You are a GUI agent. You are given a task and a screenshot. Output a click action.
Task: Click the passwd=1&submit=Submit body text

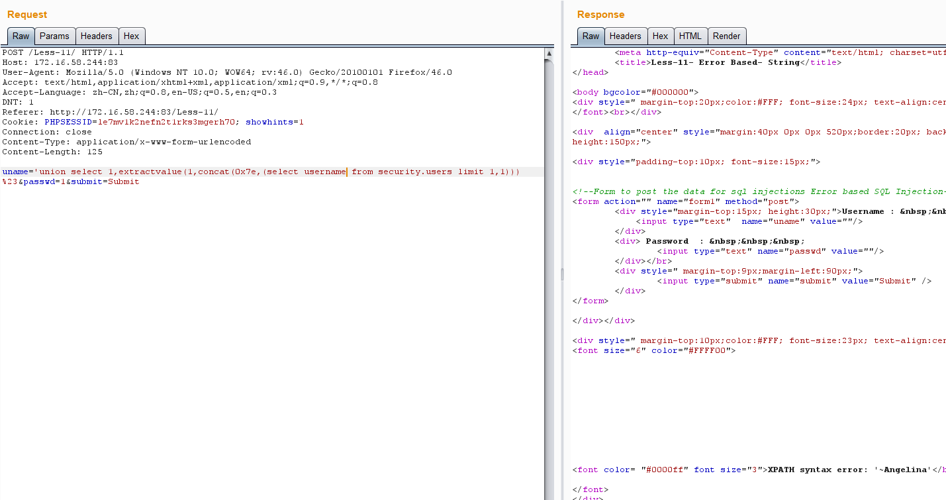81,181
